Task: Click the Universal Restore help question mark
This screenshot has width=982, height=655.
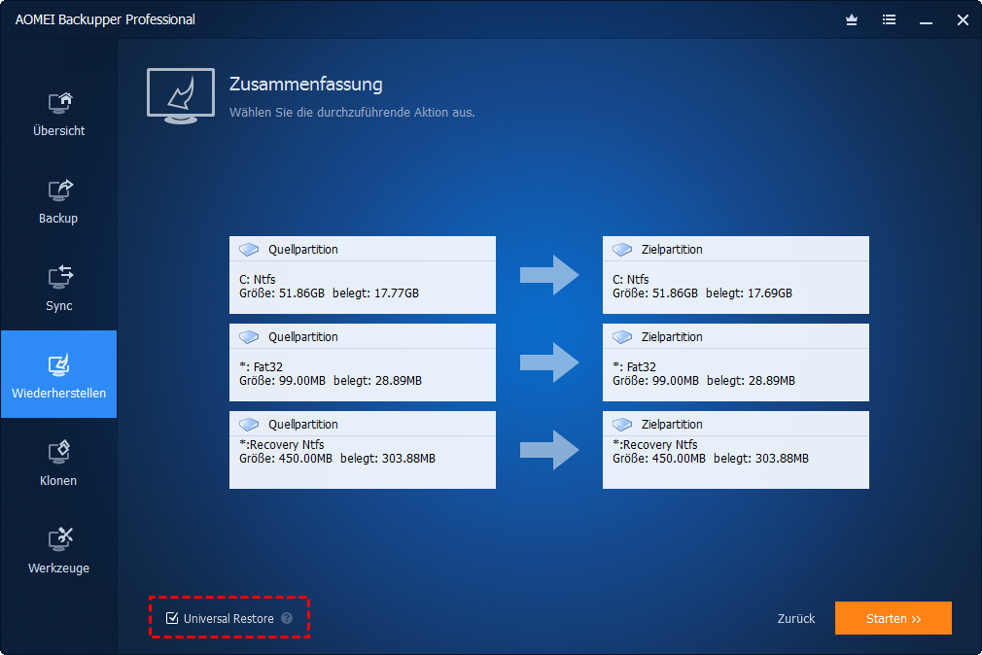Action: pyautogui.click(x=287, y=618)
